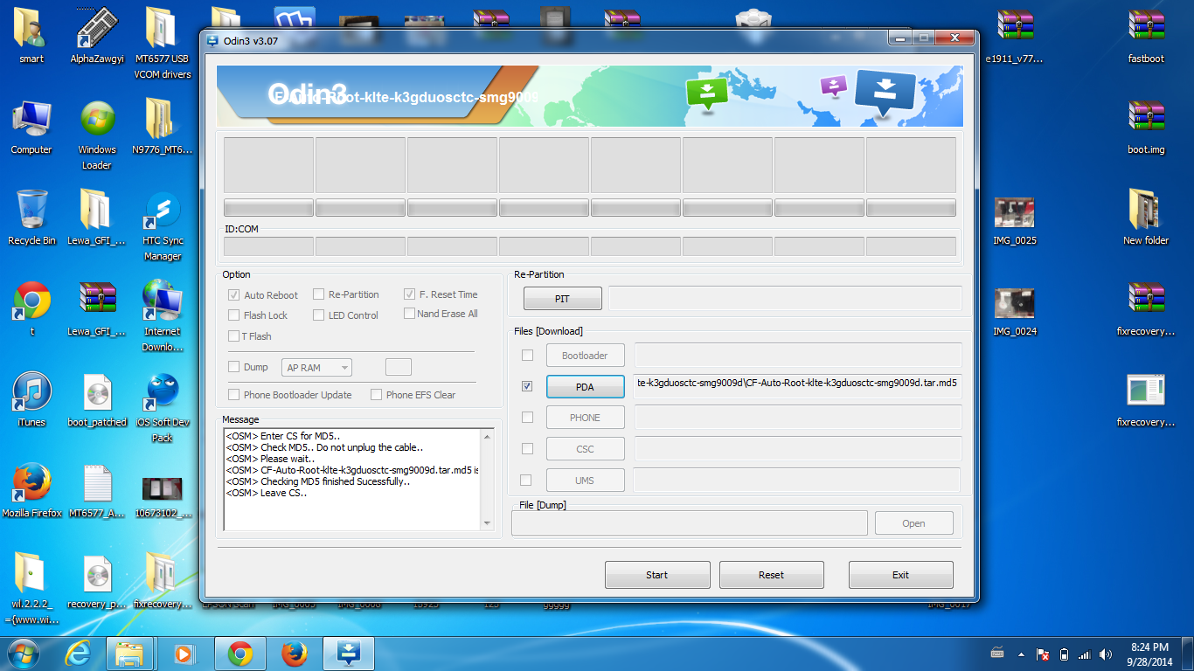
Task: Click the Exit button in Odin3
Action: 900,575
